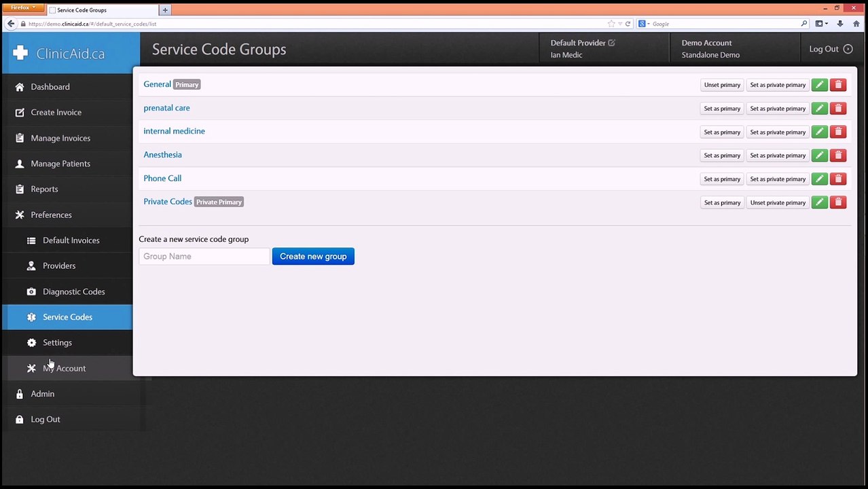The image size is (868, 489).
Task: Open the URL history dropdown arrow
Action: tap(619, 24)
